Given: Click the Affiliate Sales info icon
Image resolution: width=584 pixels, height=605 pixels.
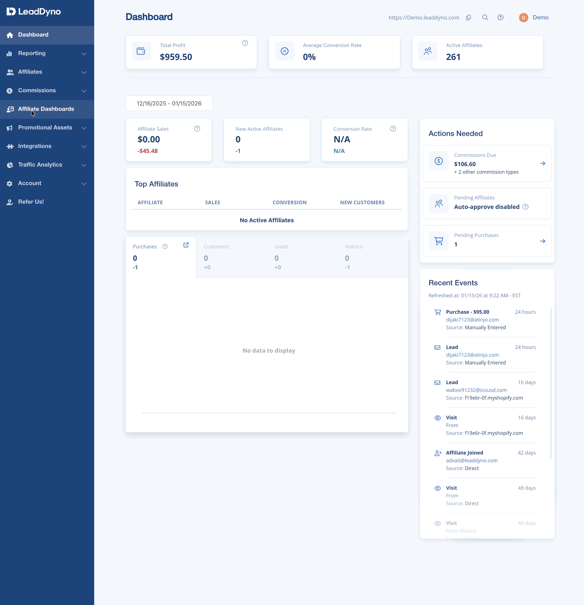Looking at the screenshot, I should click(197, 129).
